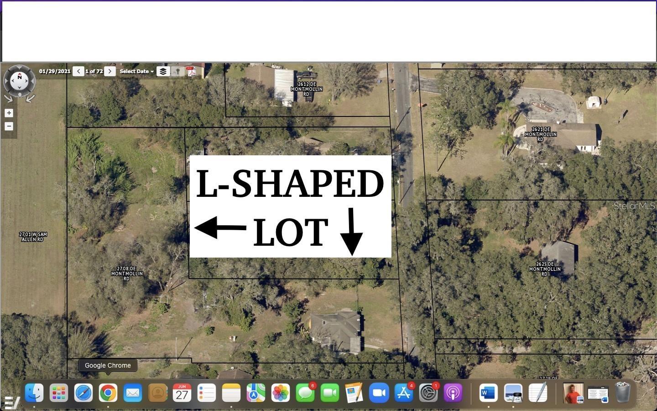Image resolution: width=657 pixels, height=411 pixels.
Task: Reset compass by clicking the N center
Action: (x=19, y=79)
